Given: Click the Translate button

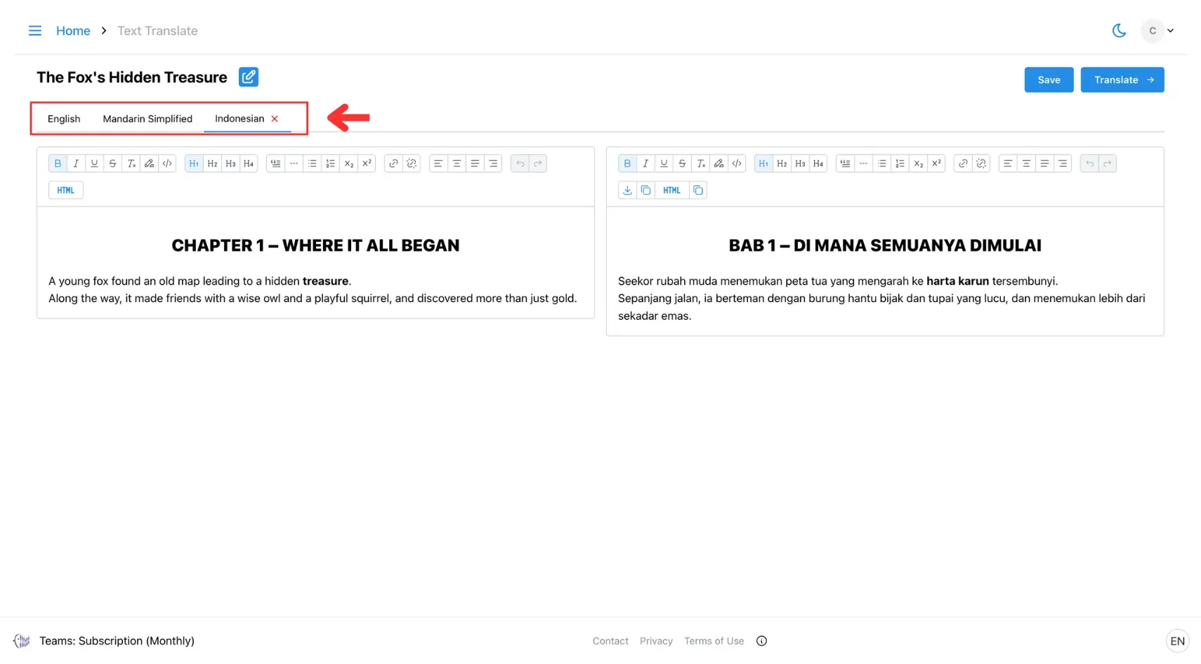Looking at the screenshot, I should pyautogui.click(x=1122, y=80).
